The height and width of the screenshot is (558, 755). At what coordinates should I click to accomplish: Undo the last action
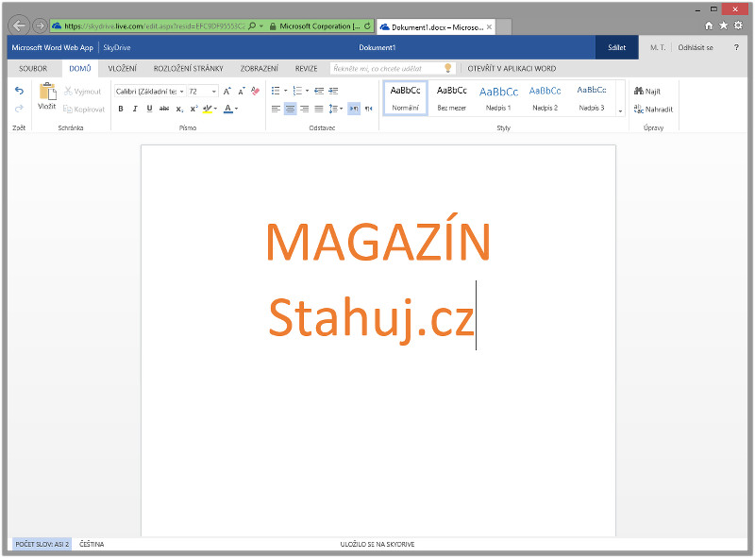tap(19, 91)
